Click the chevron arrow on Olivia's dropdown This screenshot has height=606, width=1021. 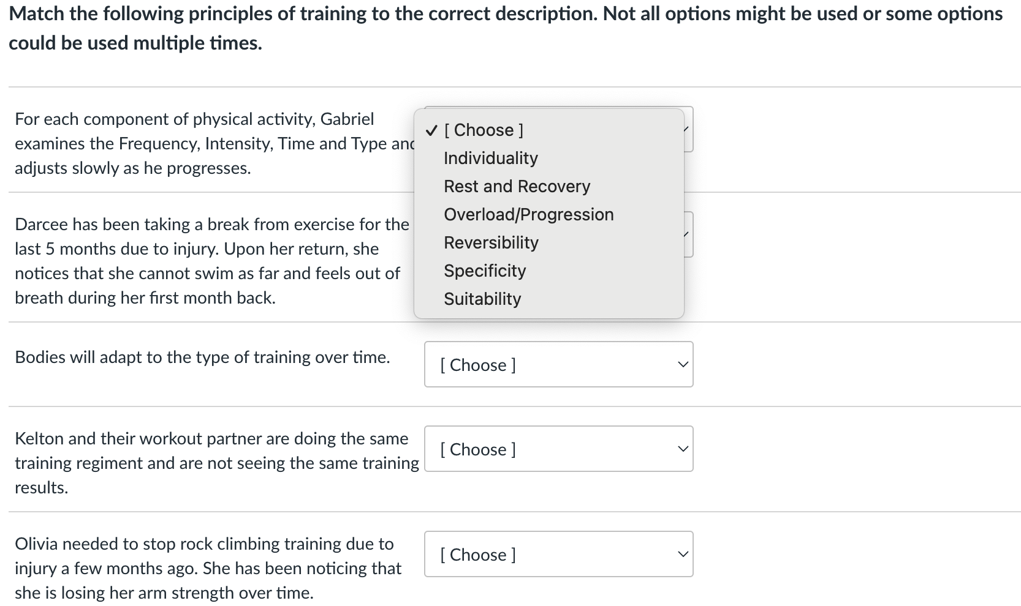point(683,554)
